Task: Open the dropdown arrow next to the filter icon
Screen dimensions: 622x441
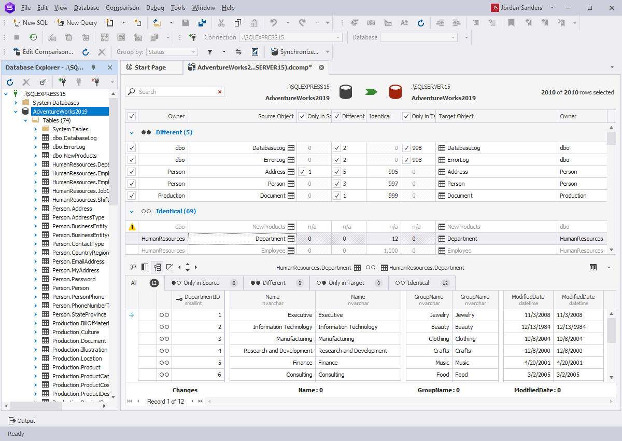Action: coord(224,52)
